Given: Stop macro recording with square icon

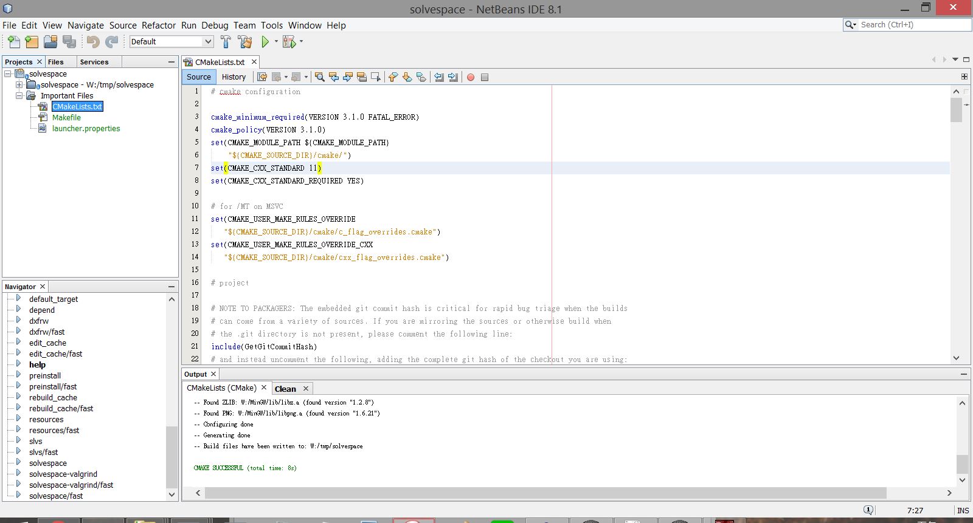Looking at the screenshot, I should [485, 77].
